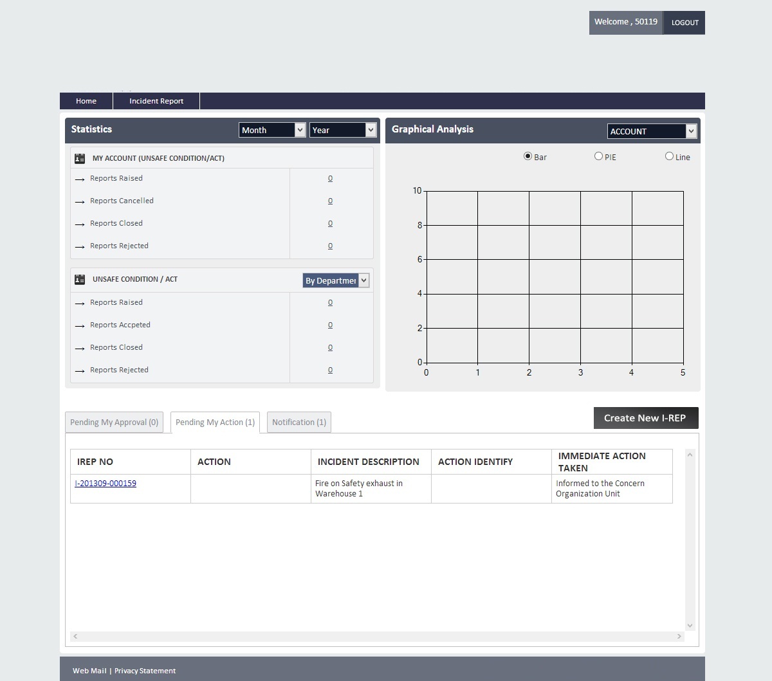Screen dimensions: 772x681
Task: Click Create New I-REP button
Action: 646,418
